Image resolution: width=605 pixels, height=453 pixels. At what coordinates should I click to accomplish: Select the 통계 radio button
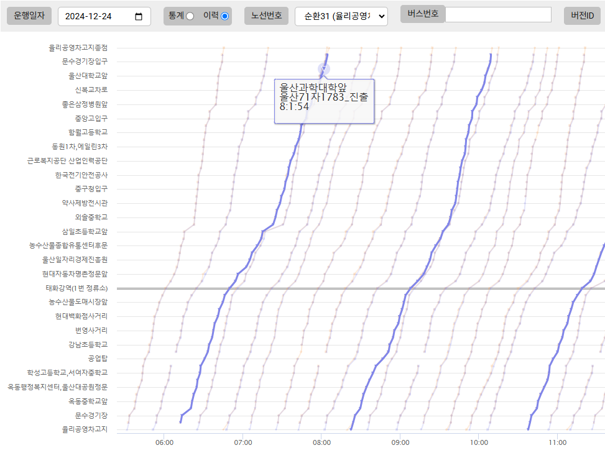point(190,16)
